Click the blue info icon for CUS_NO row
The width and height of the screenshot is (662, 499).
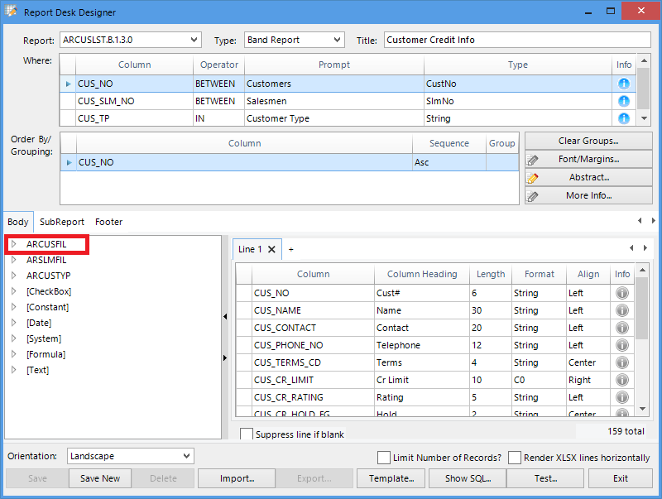pos(623,84)
